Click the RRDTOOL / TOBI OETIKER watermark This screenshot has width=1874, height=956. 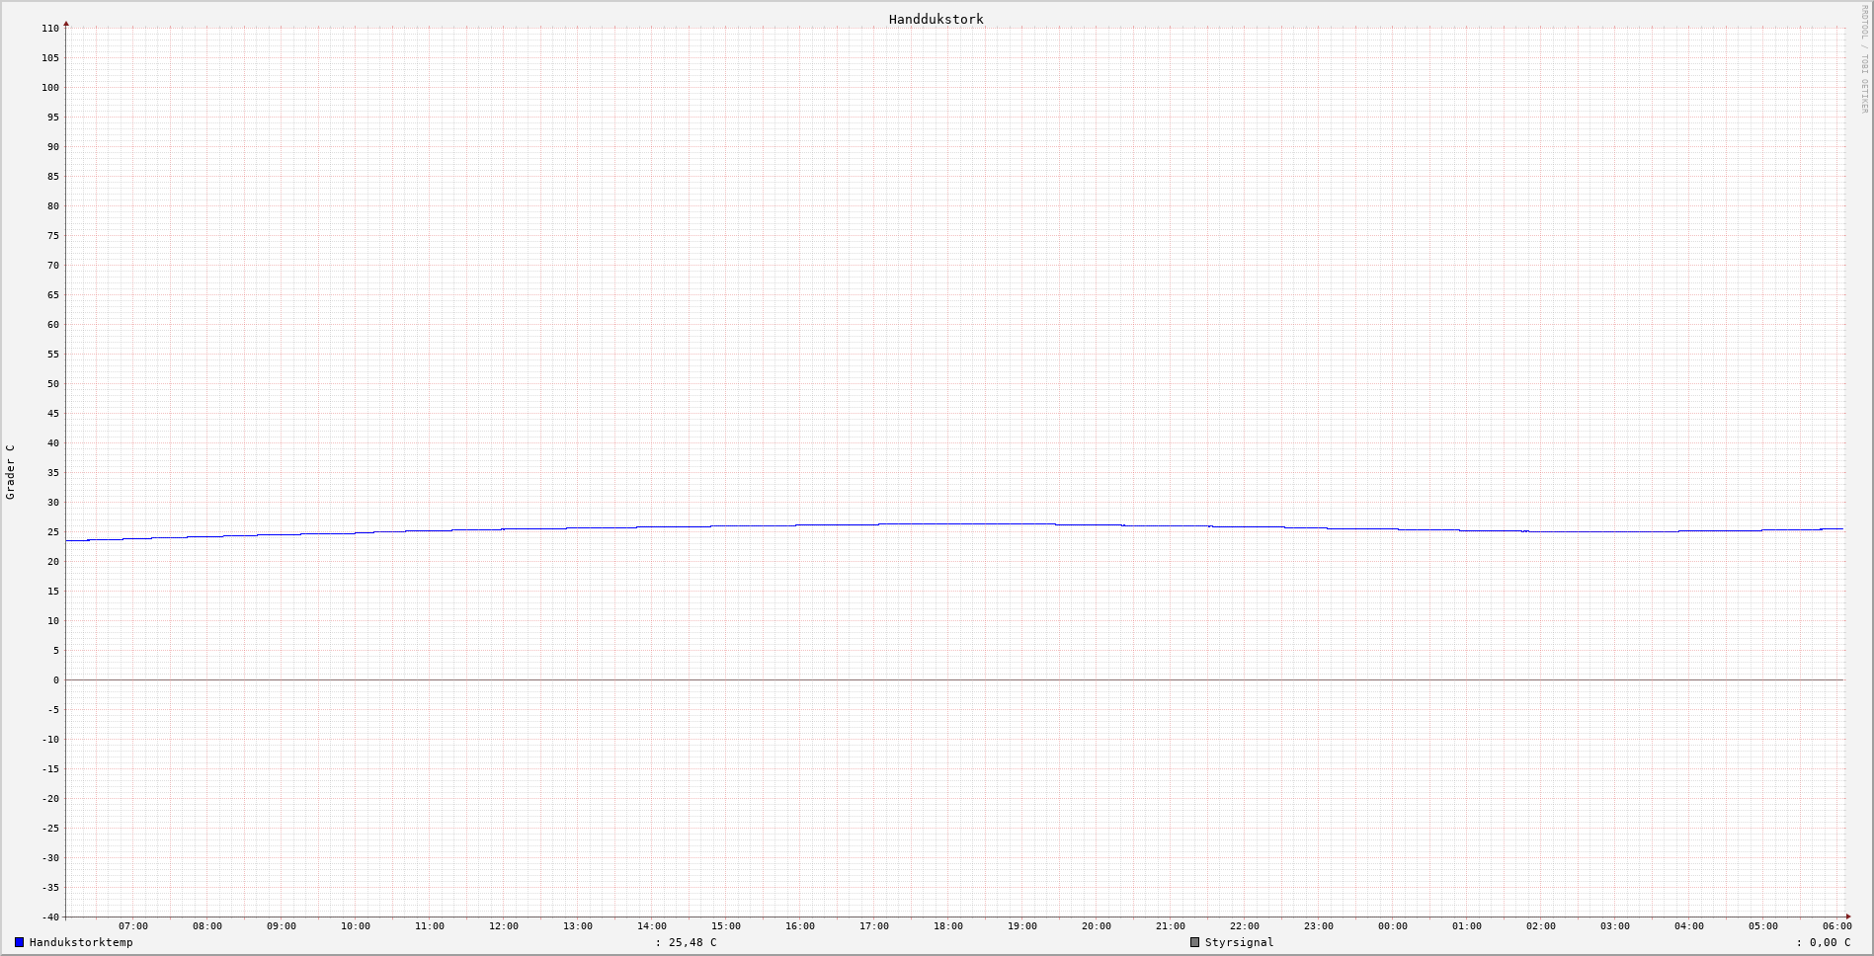(1864, 59)
